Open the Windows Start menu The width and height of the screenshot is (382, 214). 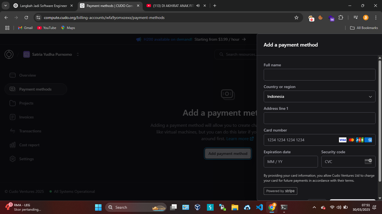98,207
